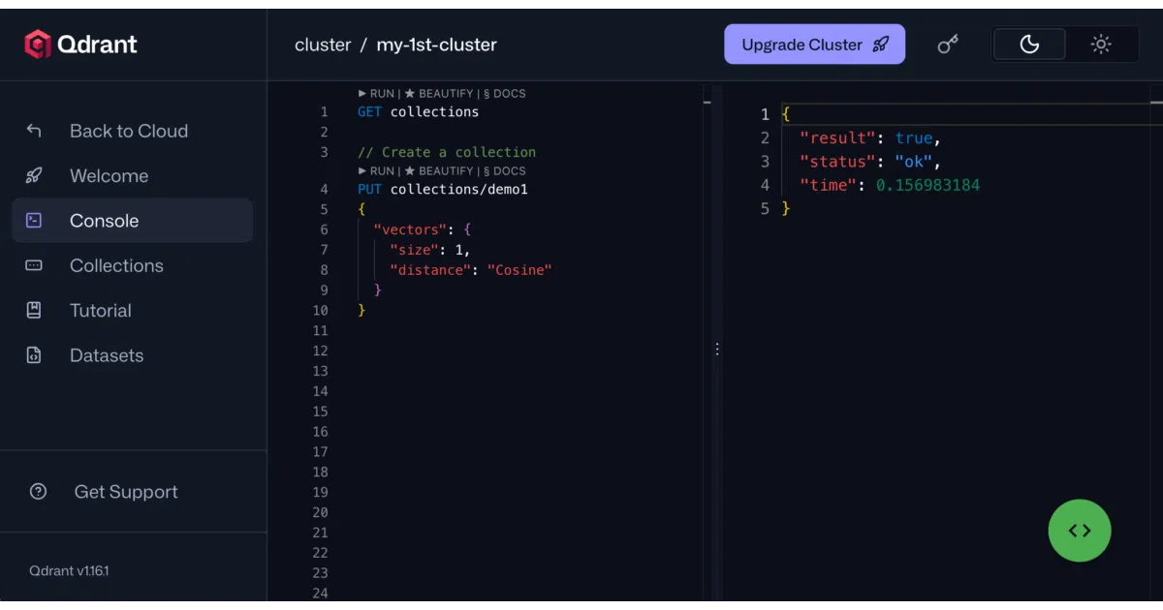Click the "time" value in response

point(928,185)
